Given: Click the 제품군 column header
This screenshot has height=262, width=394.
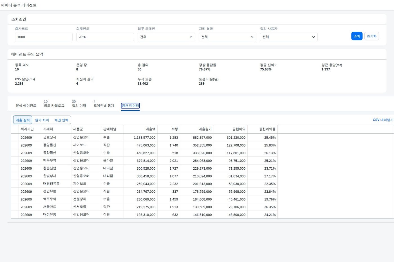Looking at the screenshot, I should (86, 129).
